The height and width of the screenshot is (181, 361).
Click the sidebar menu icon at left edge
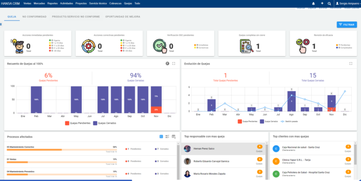(1, 24)
